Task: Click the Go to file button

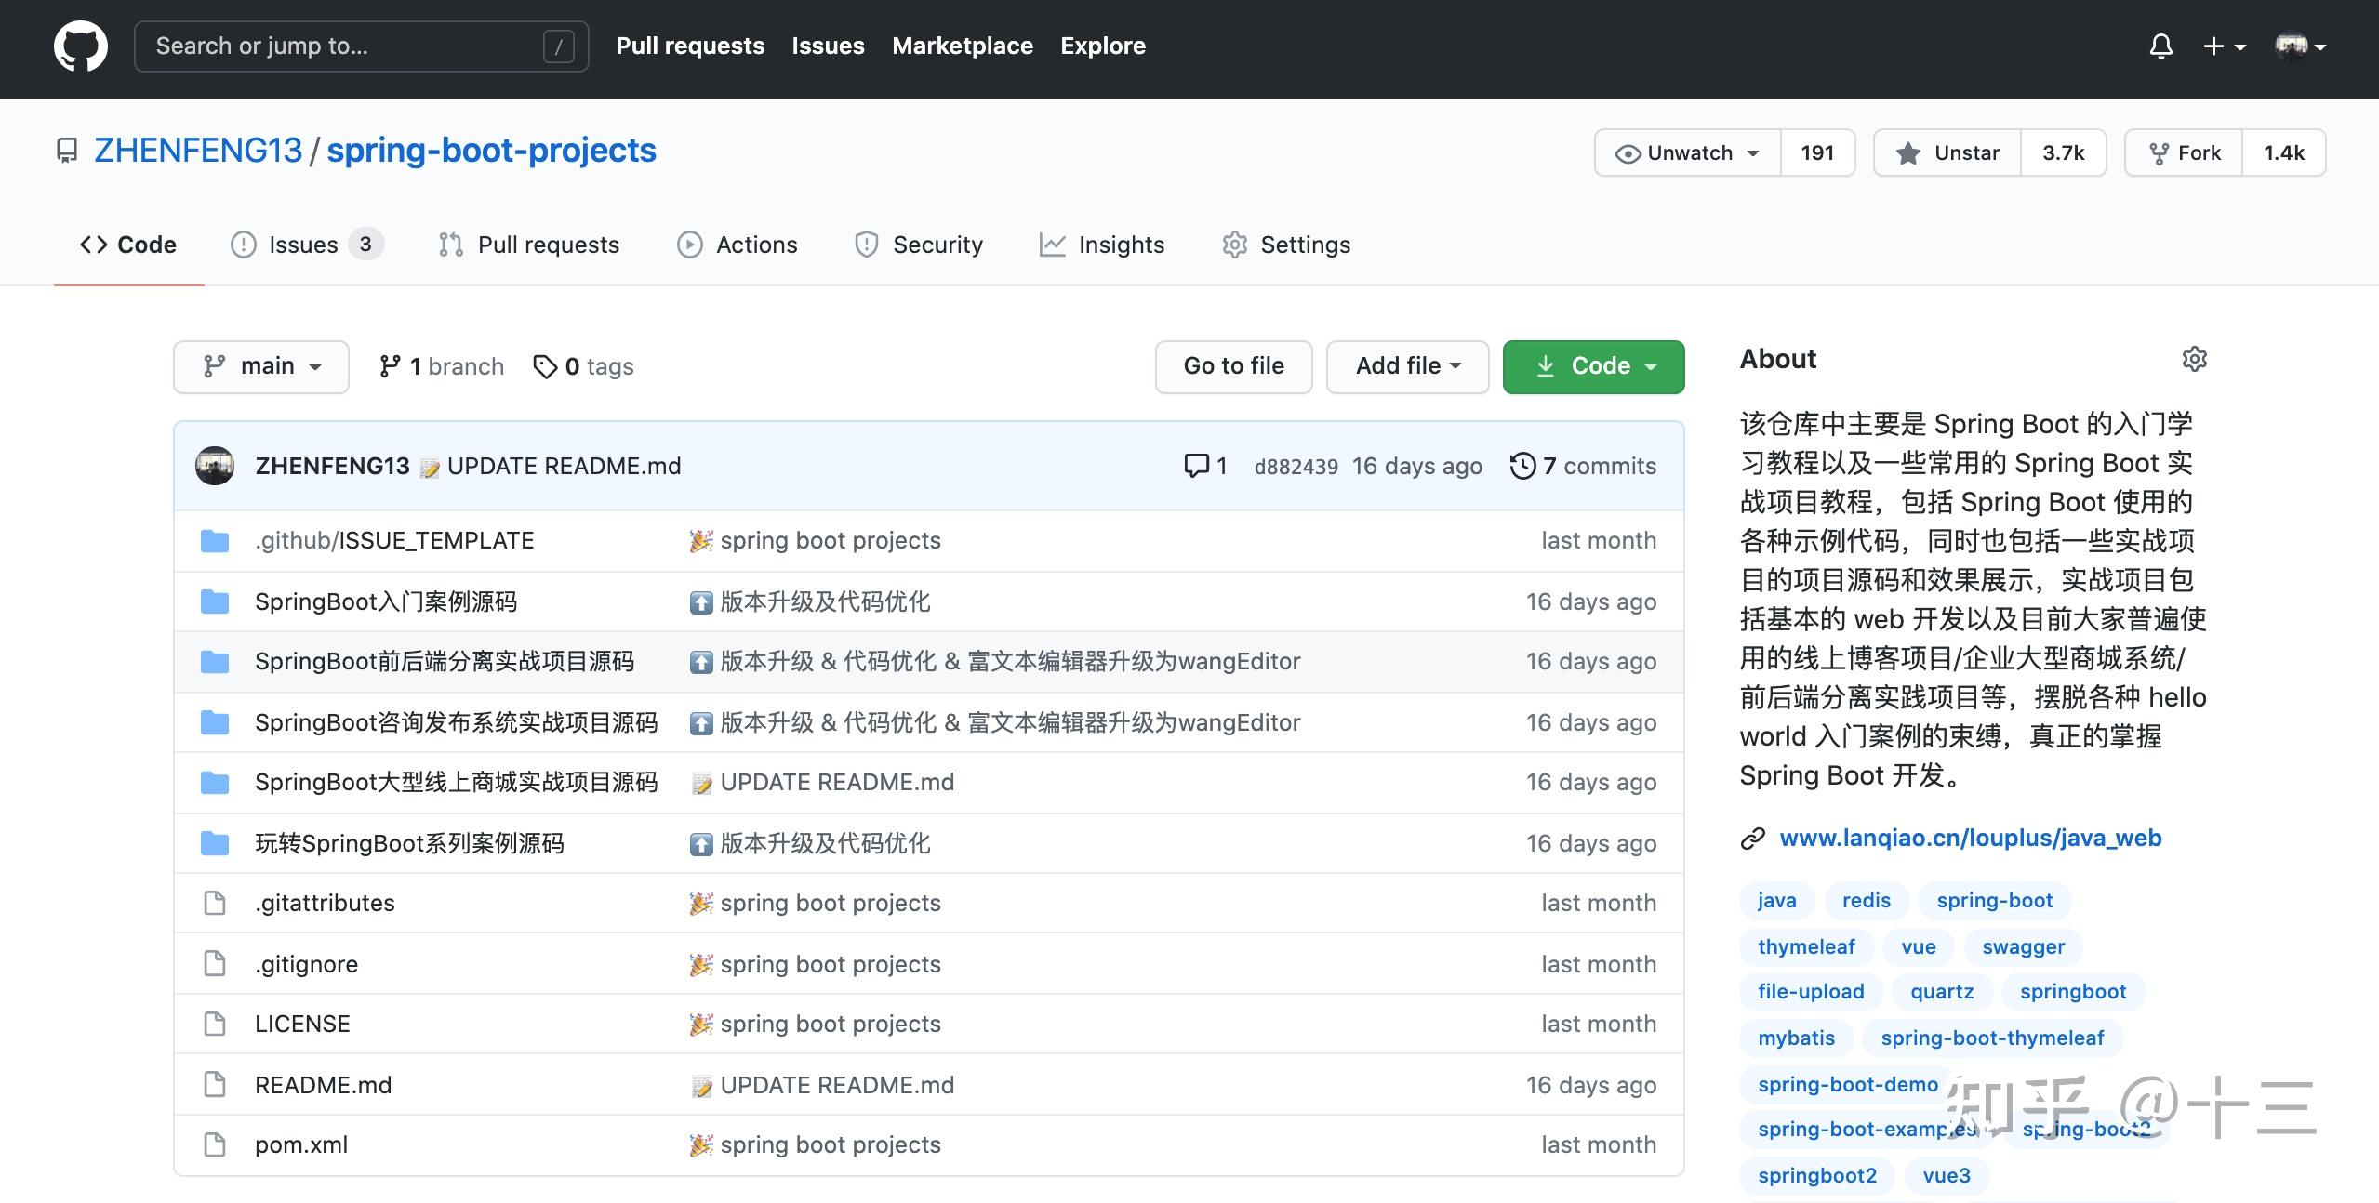Action: click(1233, 366)
